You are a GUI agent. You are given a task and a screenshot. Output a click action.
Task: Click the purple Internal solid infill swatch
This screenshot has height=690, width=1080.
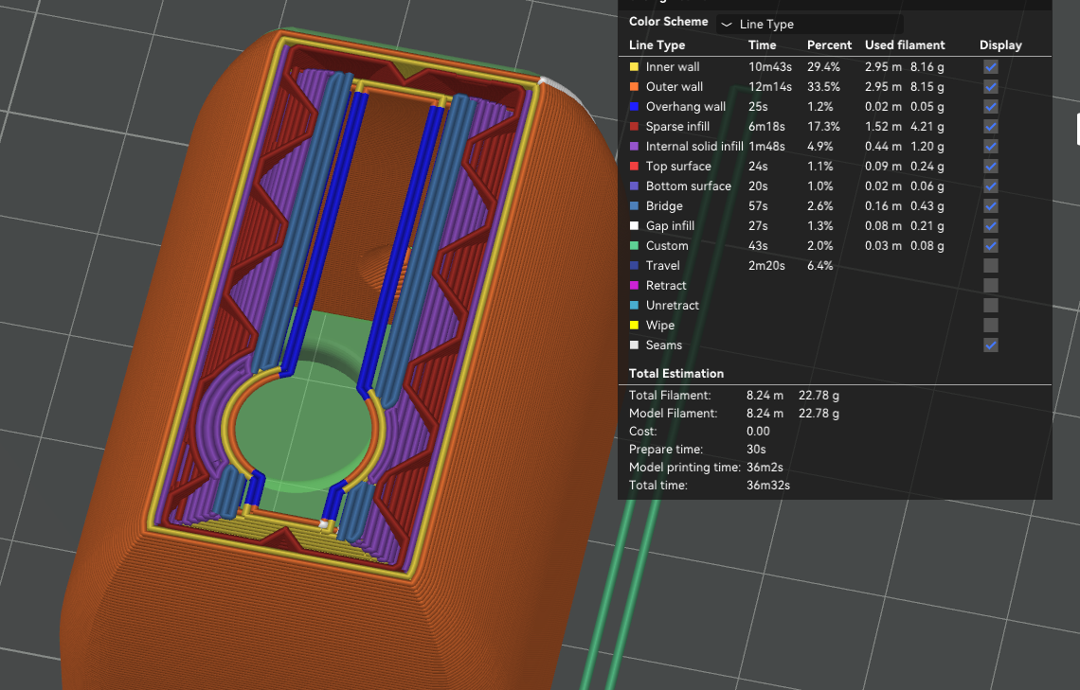(x=635, y=147)
